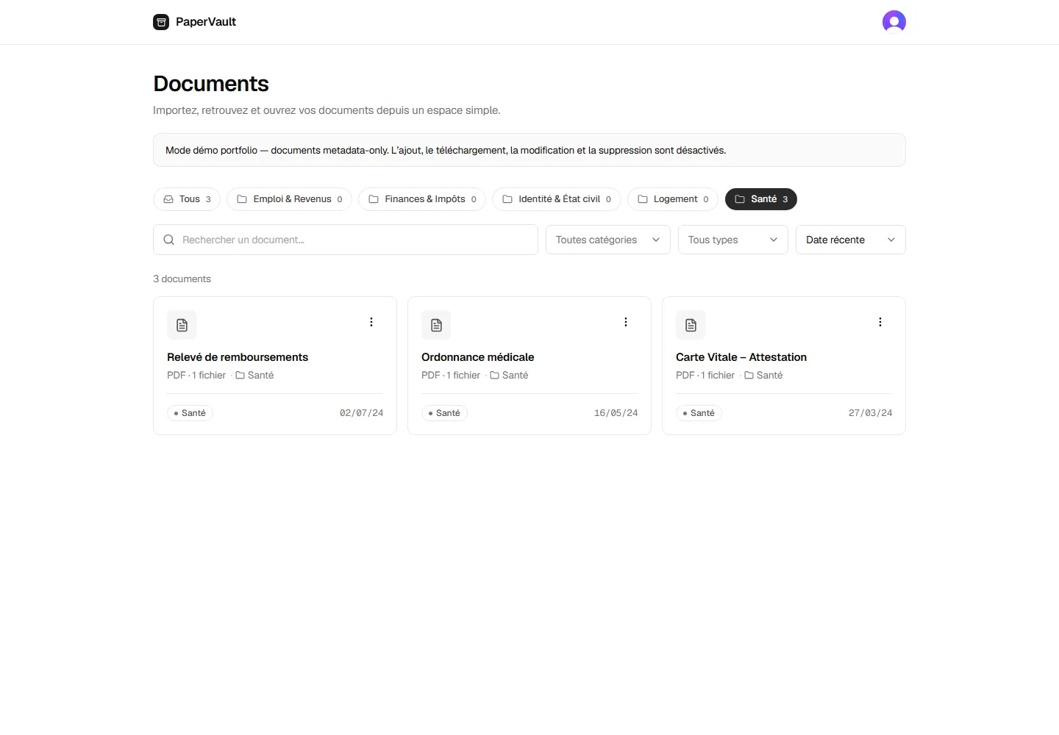Click the PaperVault logo icon
This screenshot has width=1059, height=735.
(161, 22)
